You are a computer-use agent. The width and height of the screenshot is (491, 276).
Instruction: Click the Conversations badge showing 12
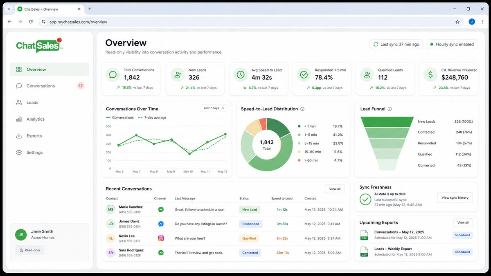81,86
